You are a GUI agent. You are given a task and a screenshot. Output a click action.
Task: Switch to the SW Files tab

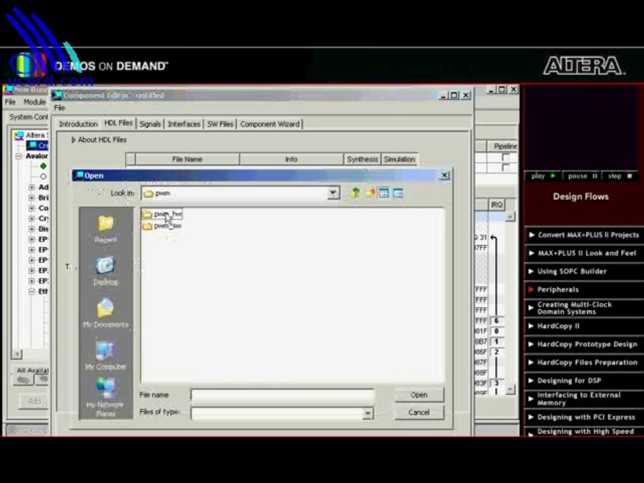[x=220, y=124]
